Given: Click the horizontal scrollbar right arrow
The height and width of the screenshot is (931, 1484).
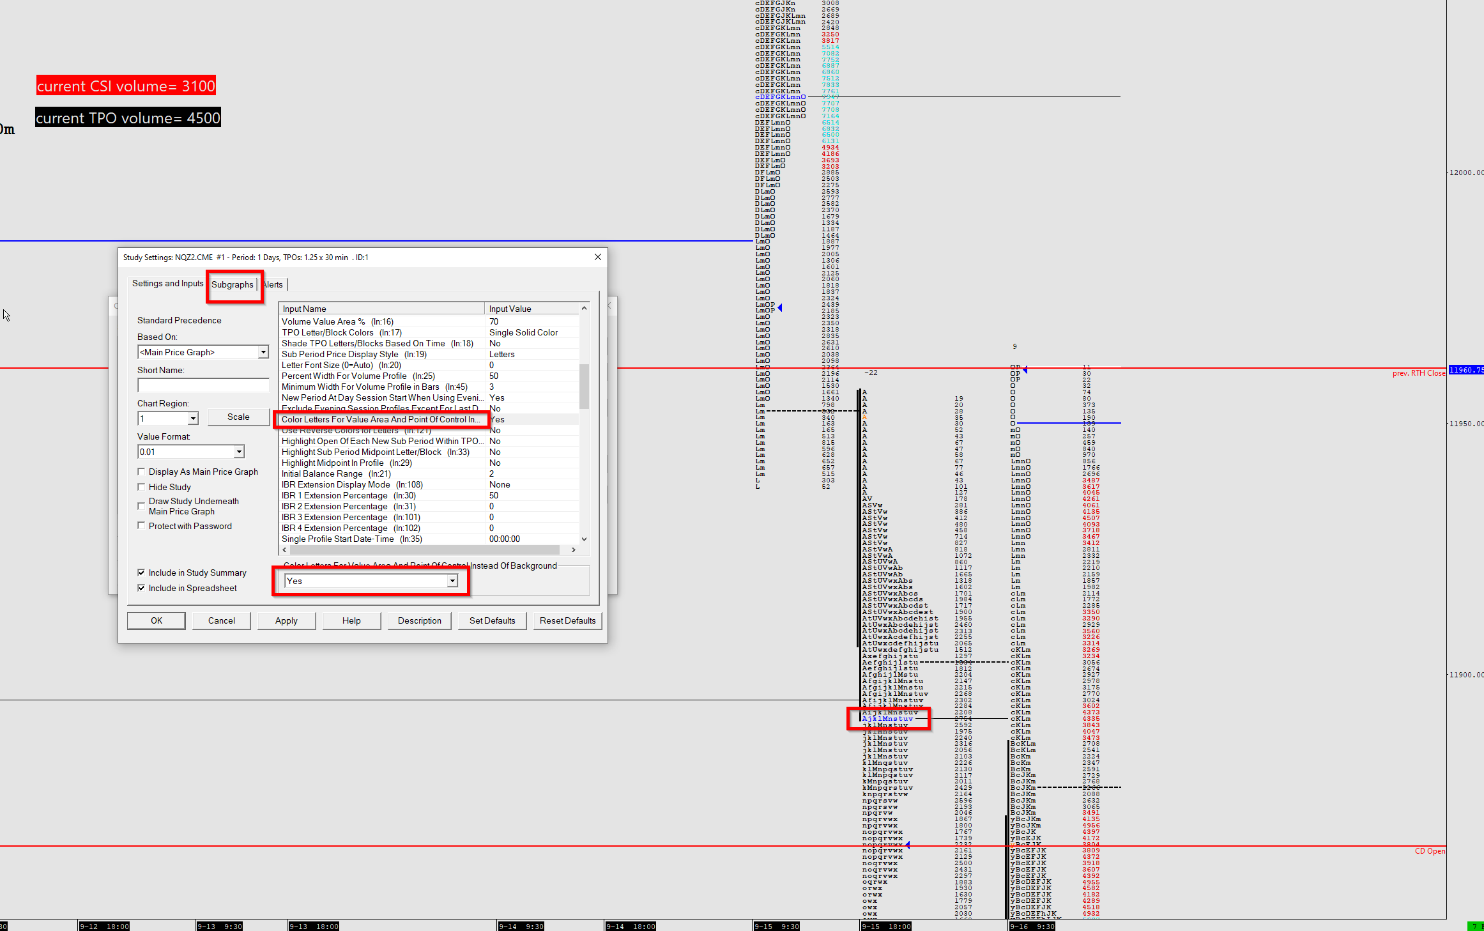Looking at the screenshot, I should 574,550.
